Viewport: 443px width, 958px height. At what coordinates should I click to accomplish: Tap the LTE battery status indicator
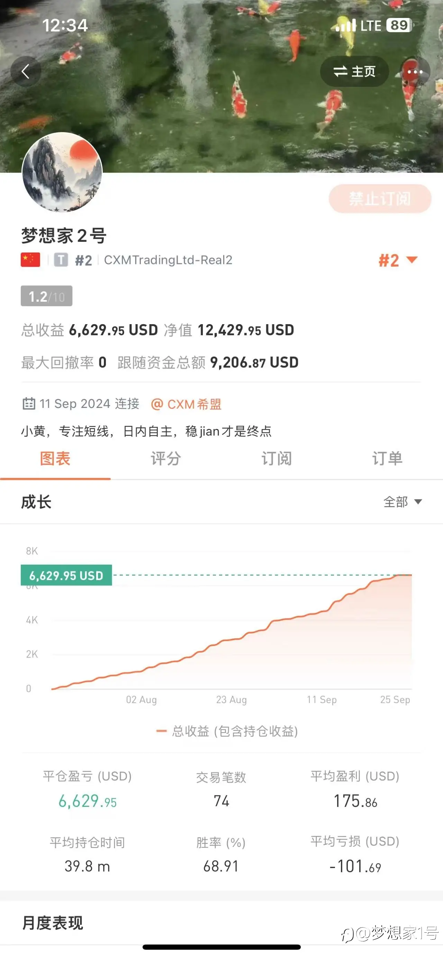click(x=399, y=25)
